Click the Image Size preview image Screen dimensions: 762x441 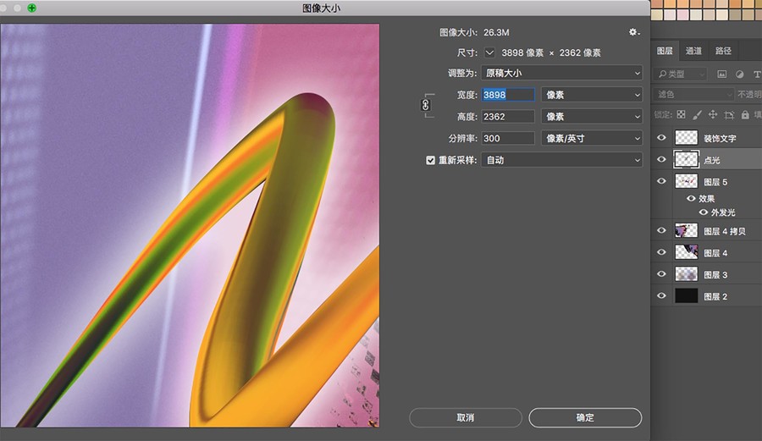pyautogui.click(x=190, y=226)
